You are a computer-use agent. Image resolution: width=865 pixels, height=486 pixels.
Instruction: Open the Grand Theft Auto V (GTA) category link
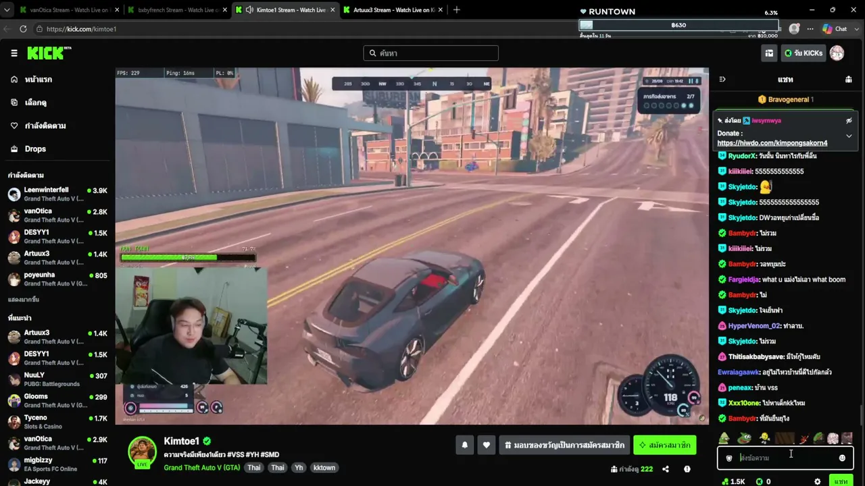[x=202, y=468]
